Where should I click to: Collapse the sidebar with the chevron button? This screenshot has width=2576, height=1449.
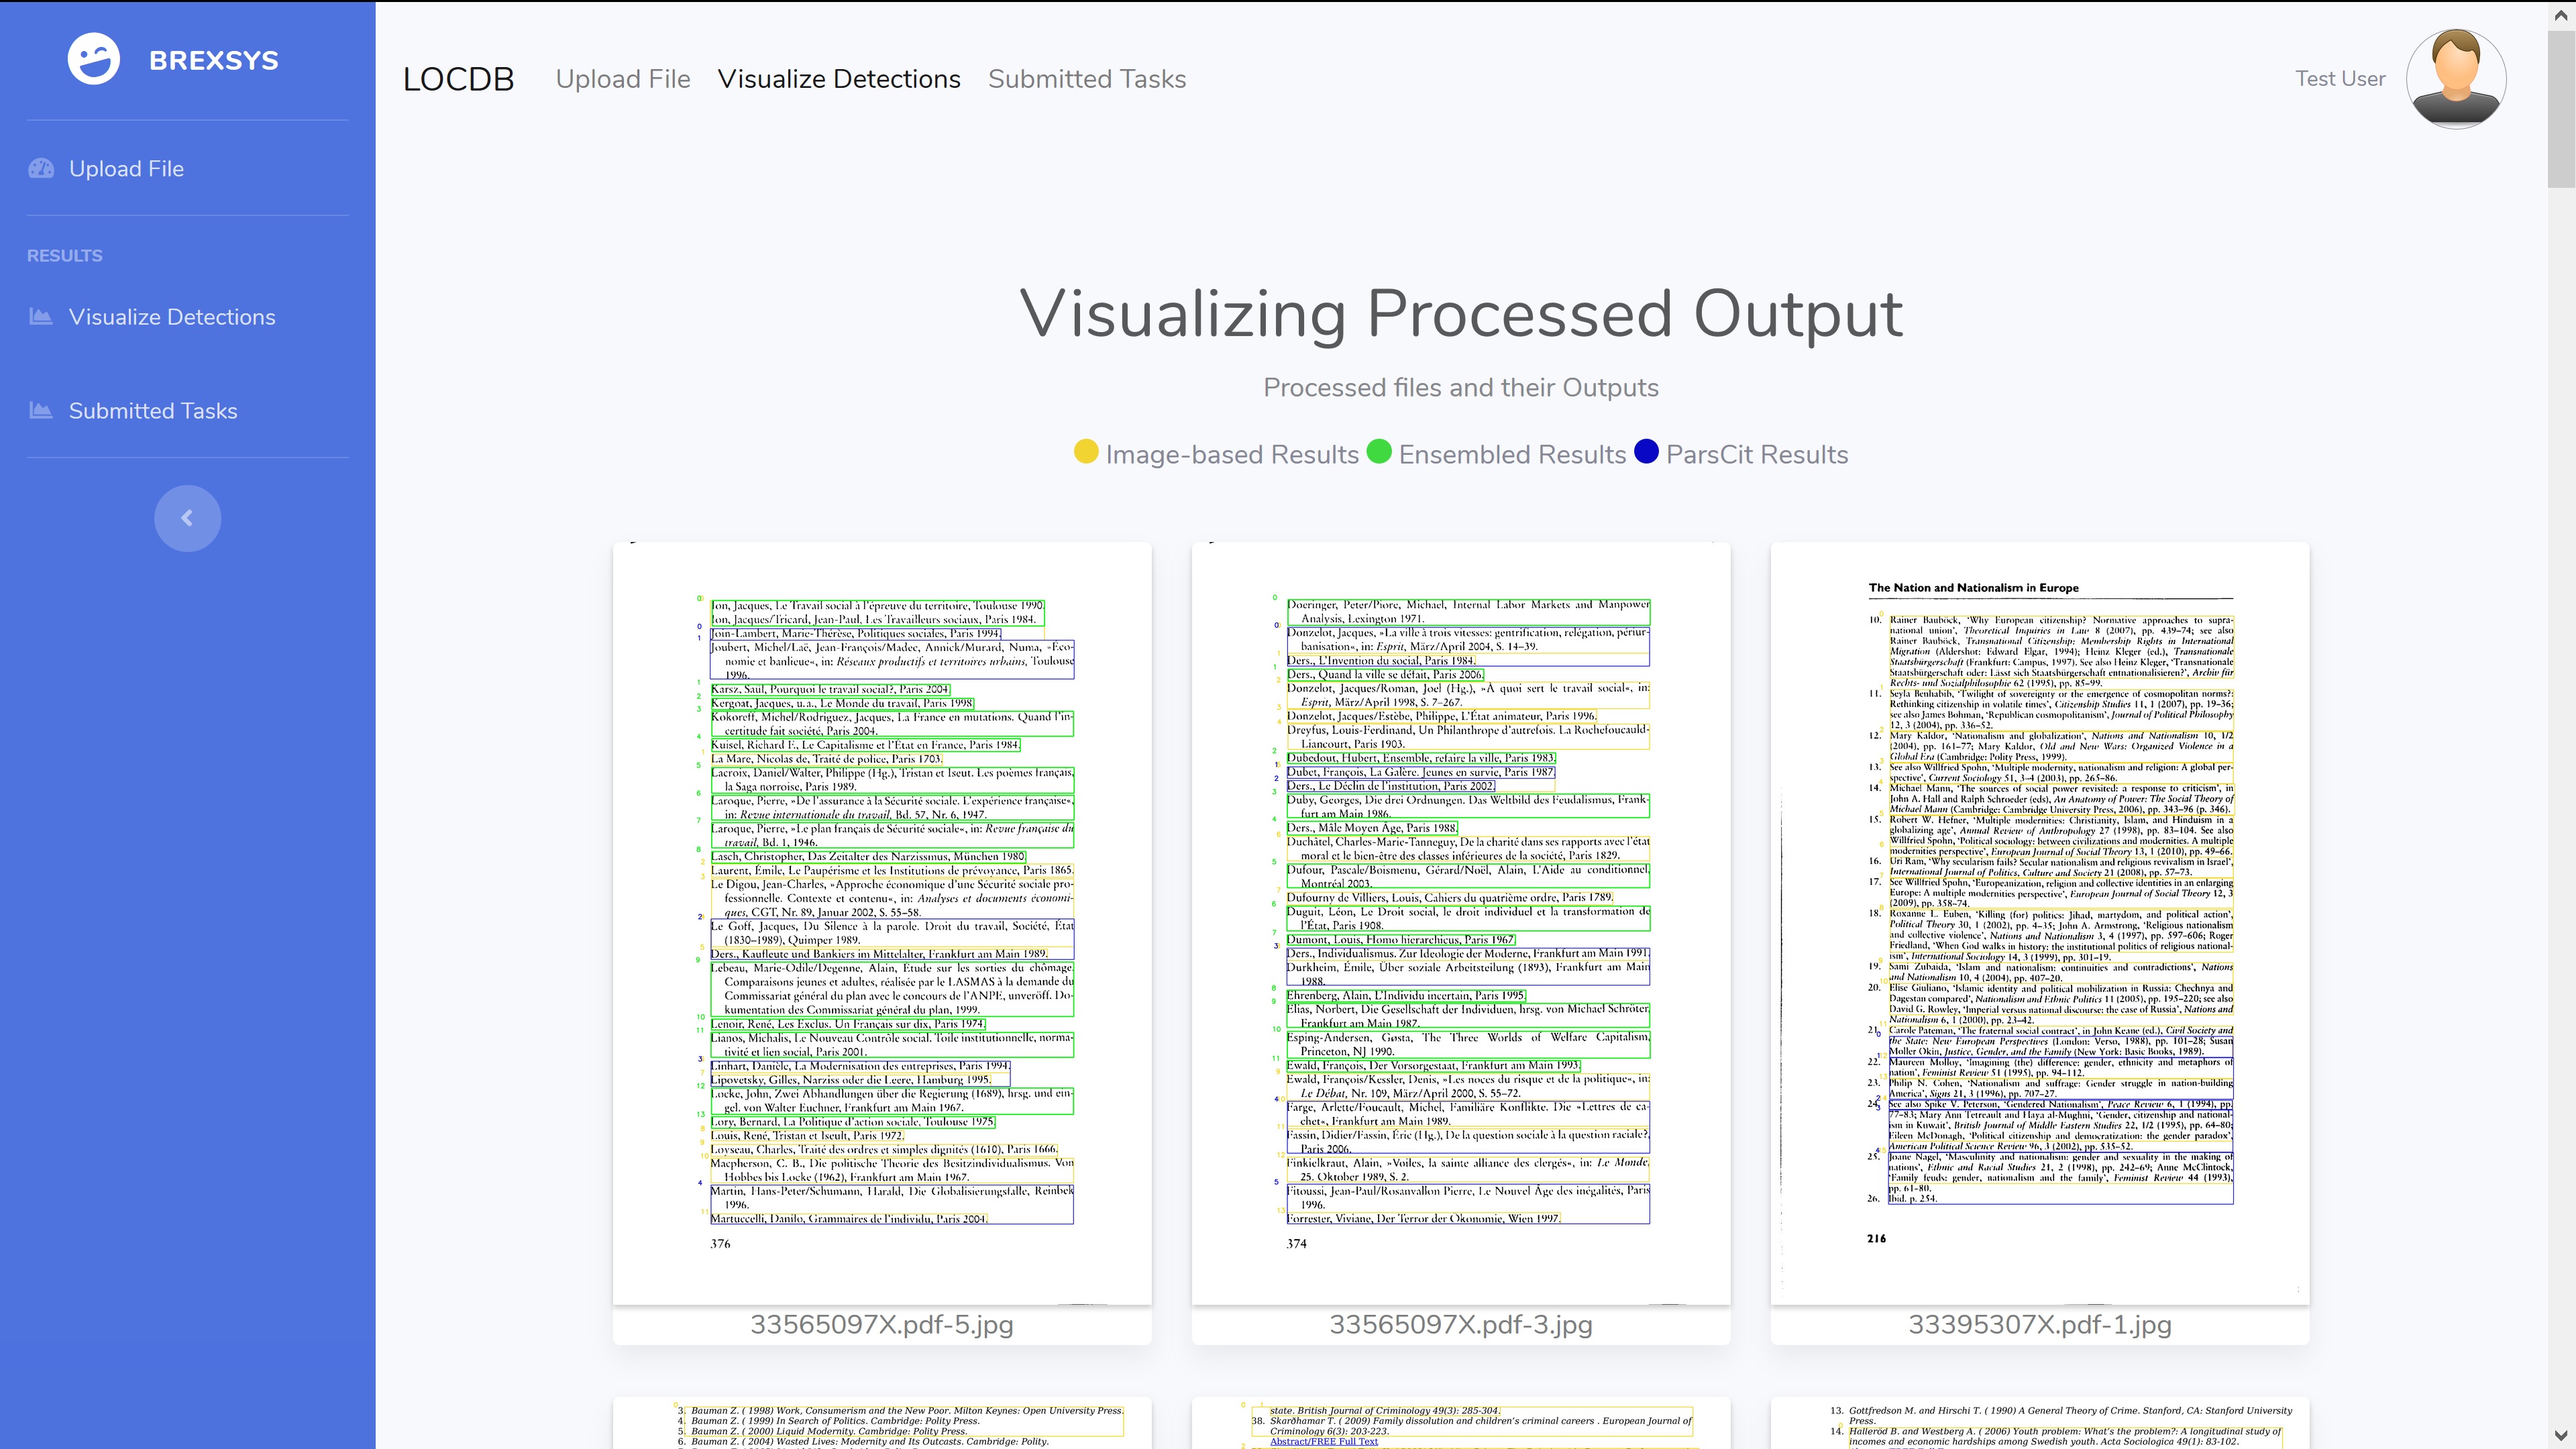(188, 518)
